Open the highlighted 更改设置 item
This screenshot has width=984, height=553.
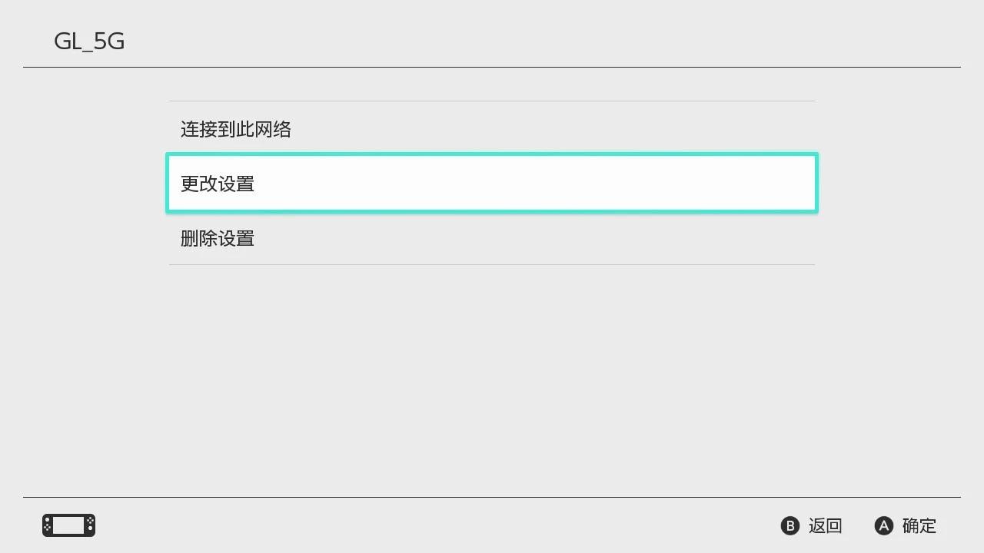pyautogui.click(x=492, y=184)
